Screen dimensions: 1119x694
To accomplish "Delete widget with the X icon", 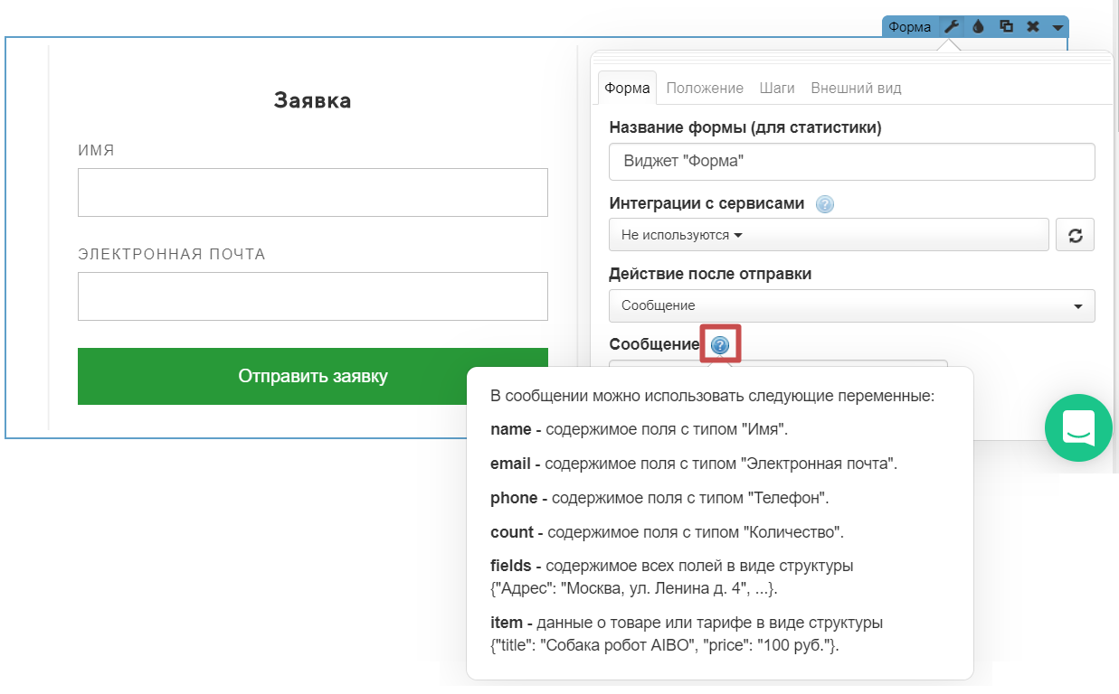I will pos(1032,26).
